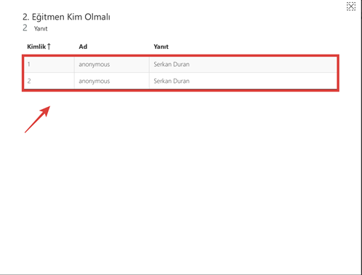Screen dimensions: 362x275
Task: Close the responses dialog with X icon
Action: [351, 7]
